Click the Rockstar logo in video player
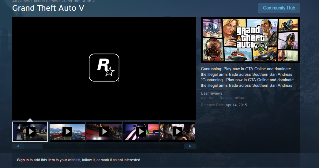The width and height of the screenshot is (319, 168). click(x=104, y=68)
